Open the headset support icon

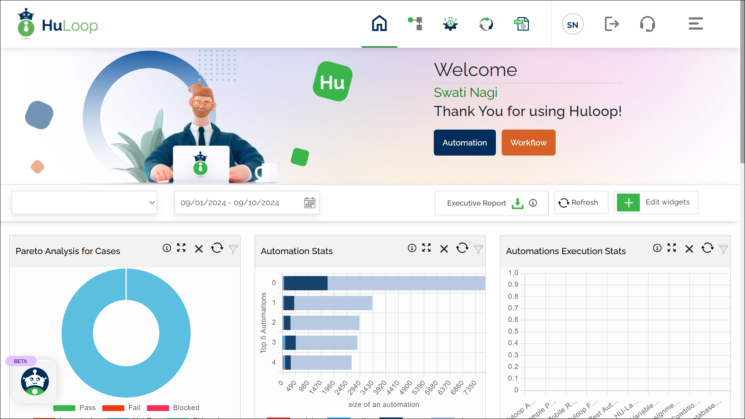point(647,24)
